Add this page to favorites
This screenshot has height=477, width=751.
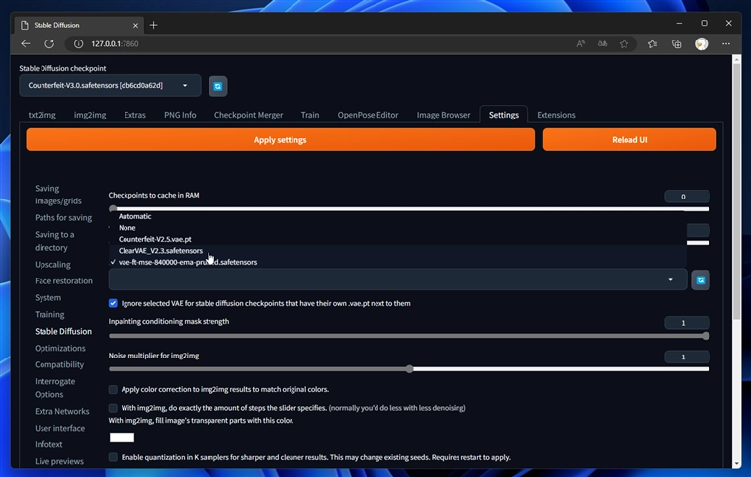pos(624,44)
